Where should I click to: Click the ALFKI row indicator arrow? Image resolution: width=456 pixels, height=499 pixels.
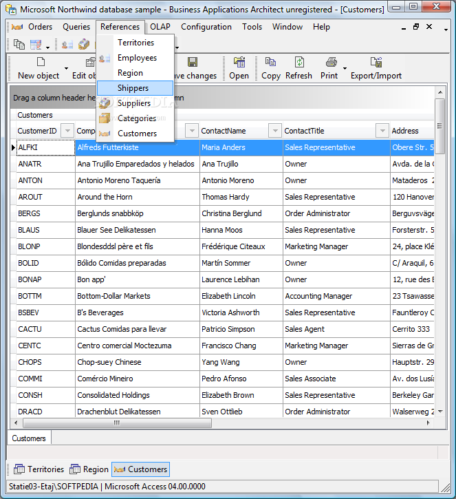[13, 147]
